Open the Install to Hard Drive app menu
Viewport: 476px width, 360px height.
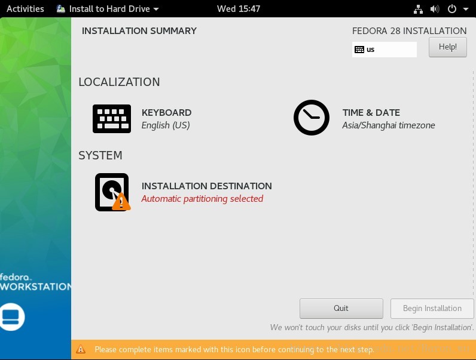coord(108,9)
